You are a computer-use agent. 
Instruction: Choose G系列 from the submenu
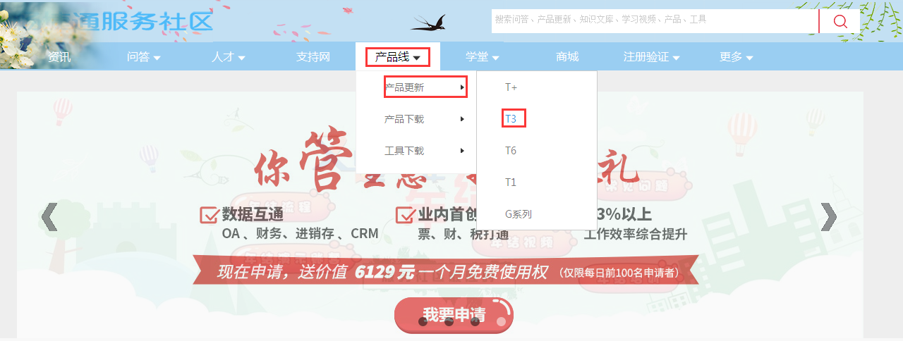pyautogui.click(x=519, y=213)
